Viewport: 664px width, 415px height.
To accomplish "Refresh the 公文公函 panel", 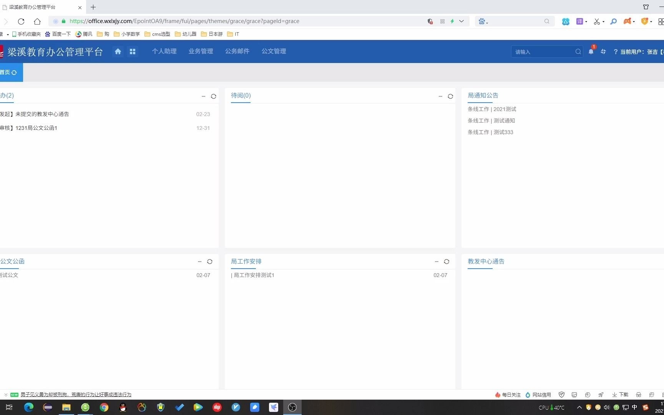I will [x=210, y=262].
